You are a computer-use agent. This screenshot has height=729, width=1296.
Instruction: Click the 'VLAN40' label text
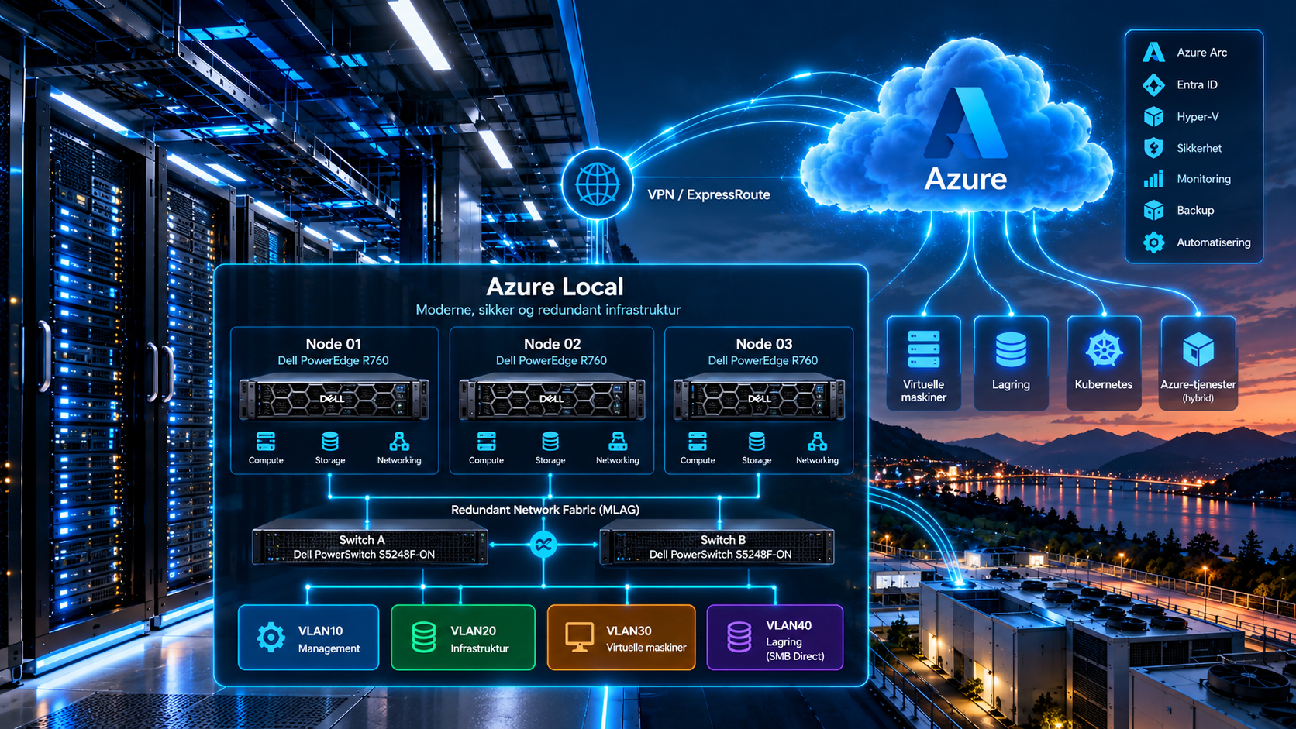[x=788, y=625]
